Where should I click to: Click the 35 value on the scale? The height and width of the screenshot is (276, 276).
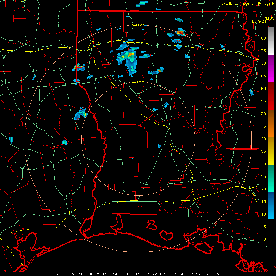click(263, 151)
